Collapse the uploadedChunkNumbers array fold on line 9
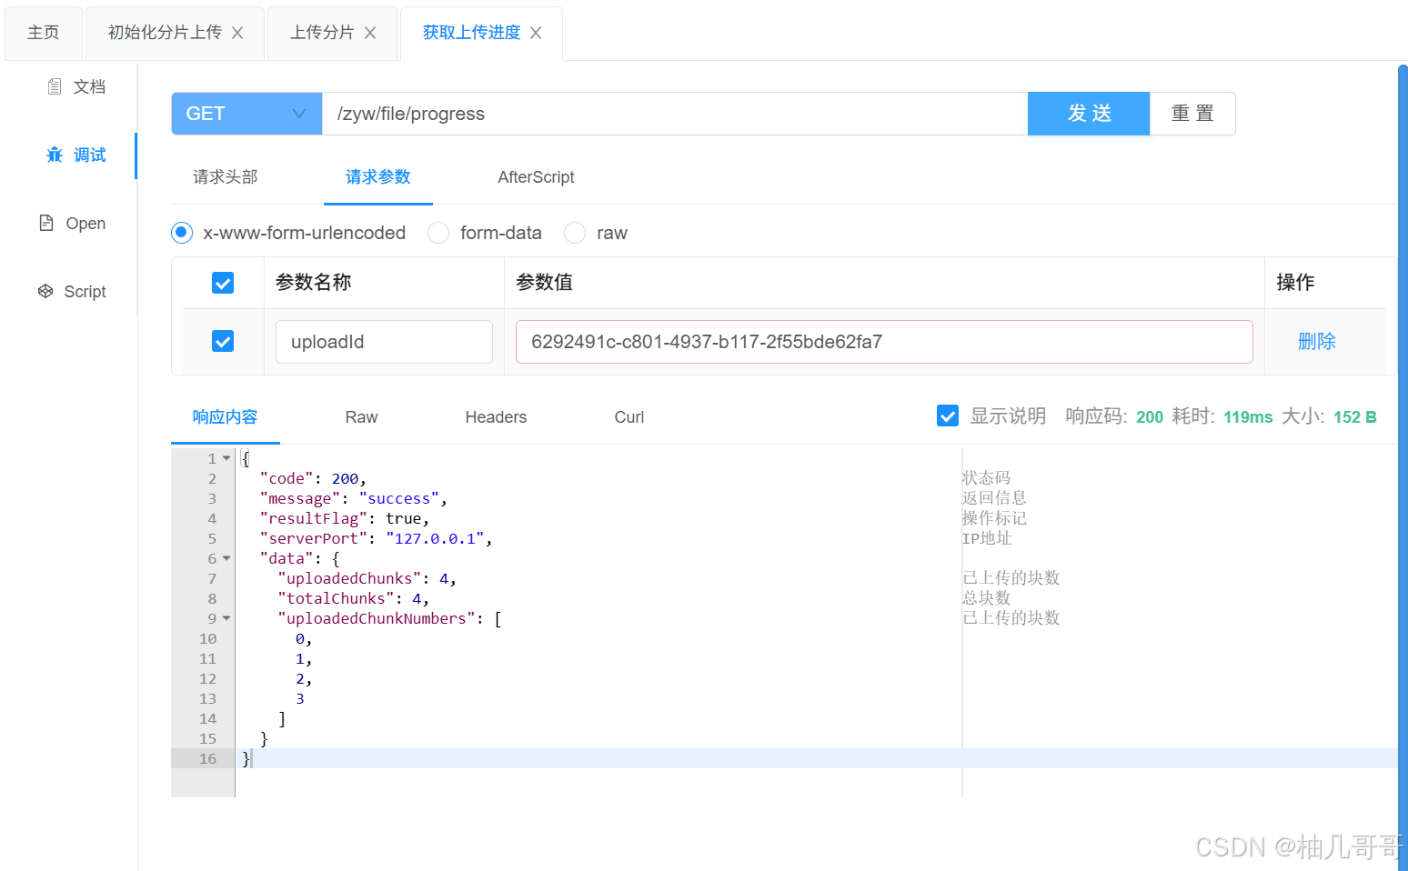The width and height of the screenshot is (1408, 871). point(226,618)
